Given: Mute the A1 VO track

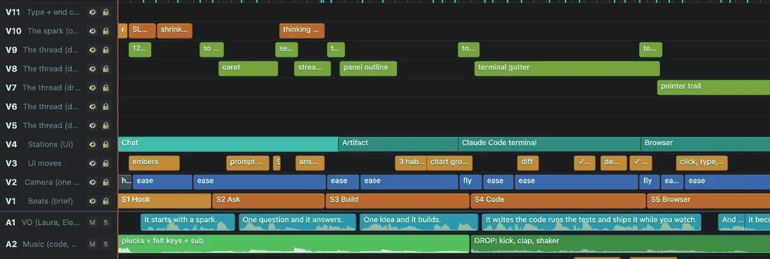Looking at the screenshot, I should tap(92, 223).
